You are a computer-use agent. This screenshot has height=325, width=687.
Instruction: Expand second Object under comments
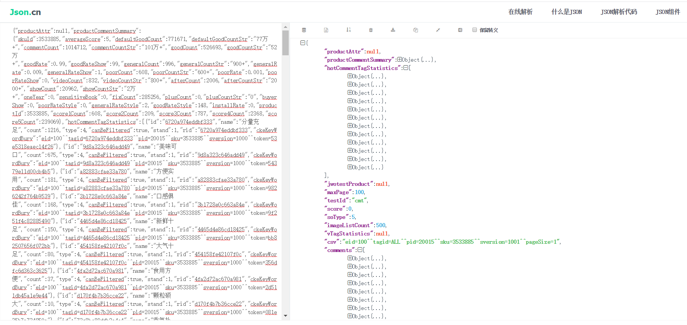coord(350,266)
